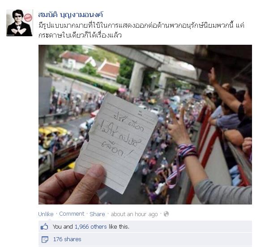Click the shares note icon

pyautogui.click(x=45, y=239)
